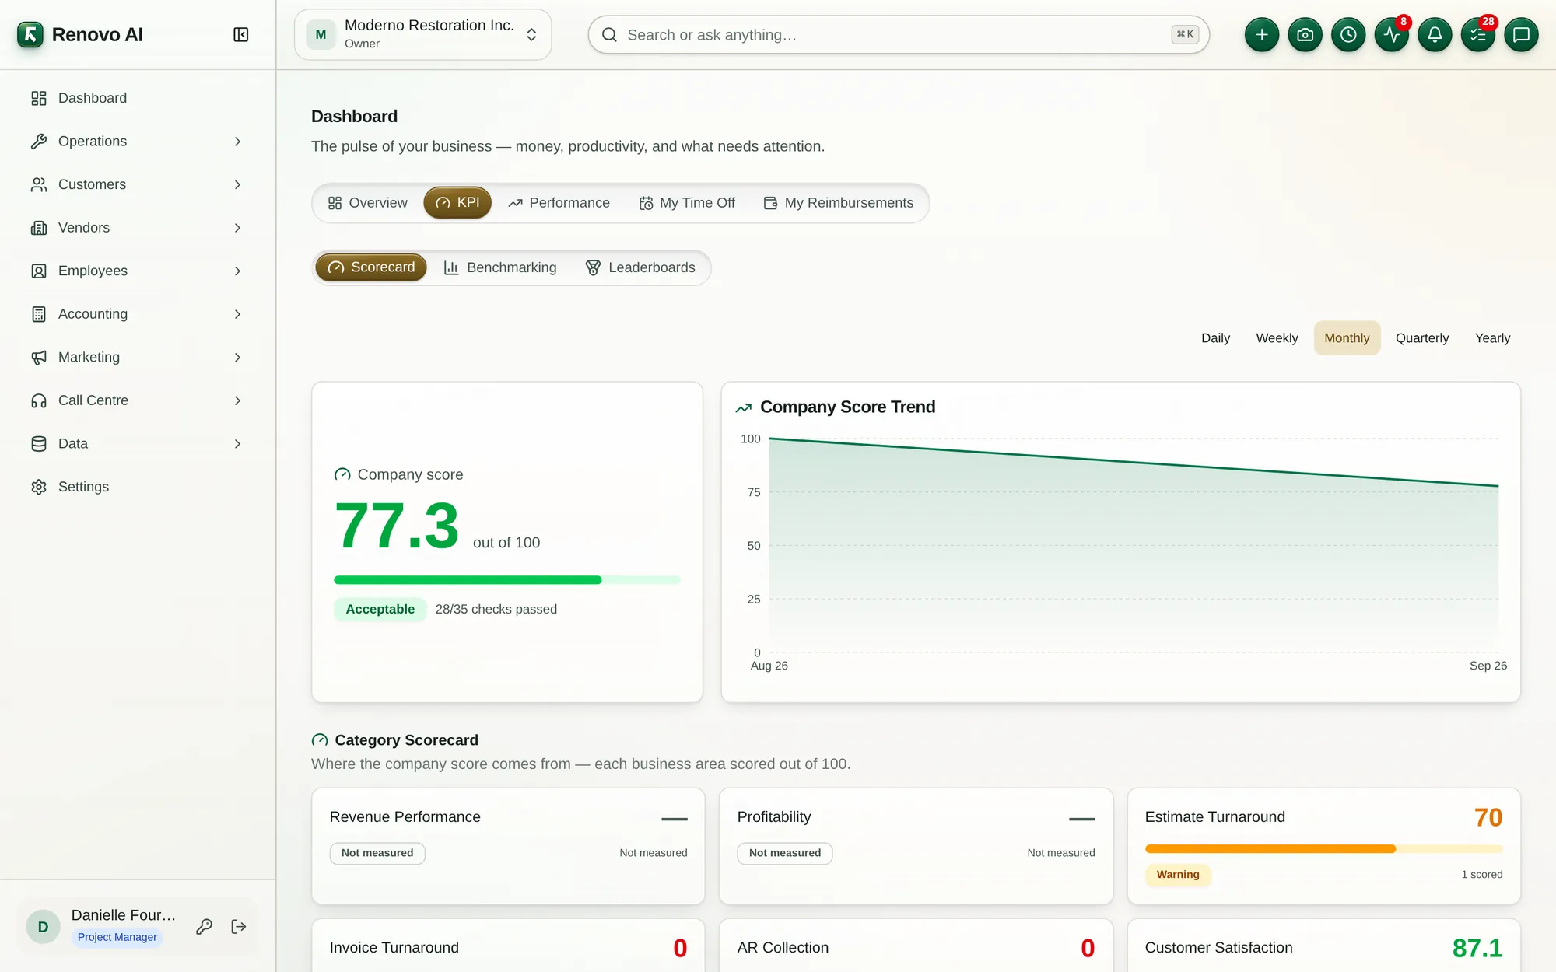Click the D avatar for Danielle

43,926
